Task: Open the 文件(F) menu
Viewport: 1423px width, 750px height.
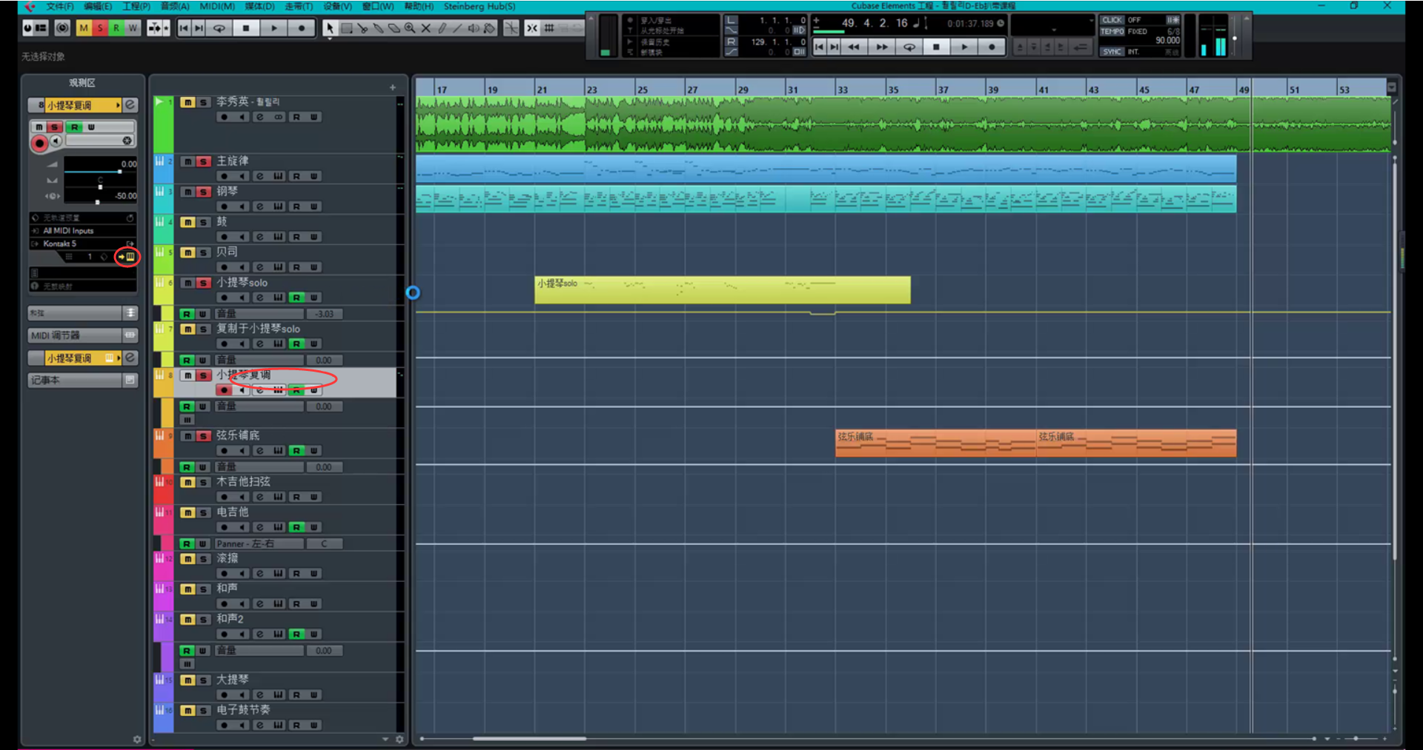Action: coord(60,7)
